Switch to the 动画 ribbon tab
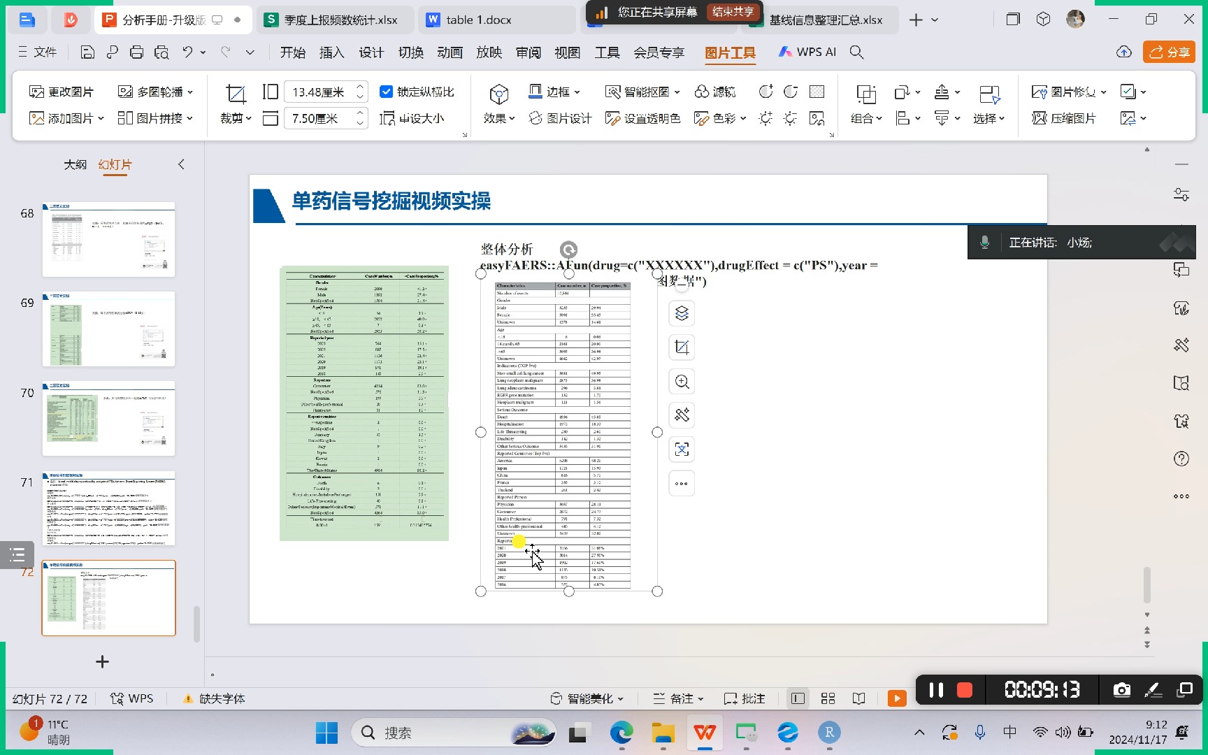The width and height of the screenshot is (1208, 755). pyautogui.click(x=450, y=52)
